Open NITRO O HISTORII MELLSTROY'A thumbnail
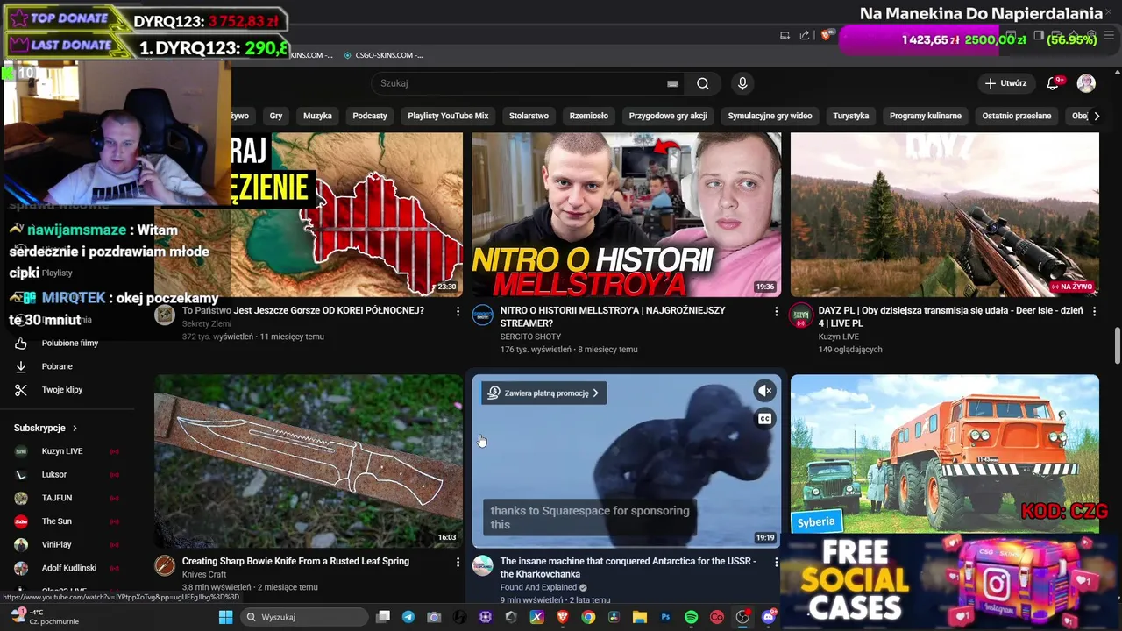The image size is (1122, 631). (x=626, y=215)
